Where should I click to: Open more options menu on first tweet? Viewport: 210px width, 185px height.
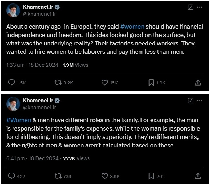[200, 7]
